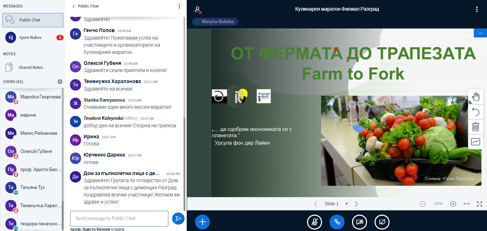Click Олексій Губеня sender name in chat

[x=102, y=63]
